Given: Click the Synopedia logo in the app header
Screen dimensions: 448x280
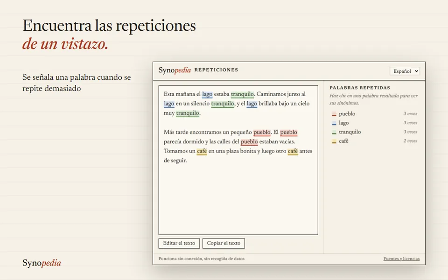Looking at the screenshot, I should tap(175, 70).
